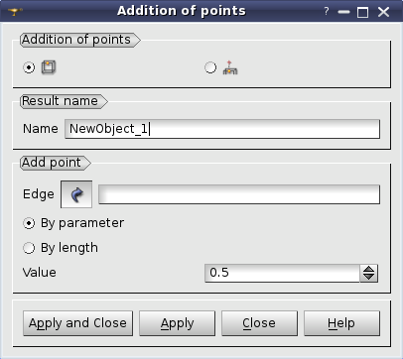Minimize the dialog window
The width and height of the screenshot is (403, 359).
pos(344,12)
